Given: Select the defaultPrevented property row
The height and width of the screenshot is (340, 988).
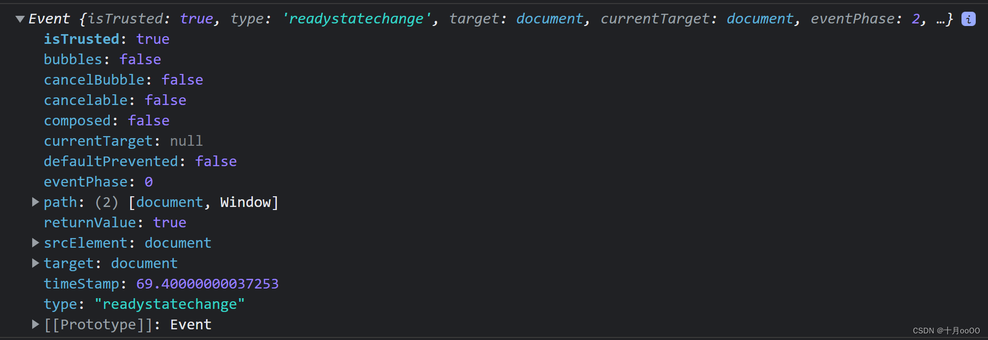Looking at the screenshot, I should coord(111,162).
